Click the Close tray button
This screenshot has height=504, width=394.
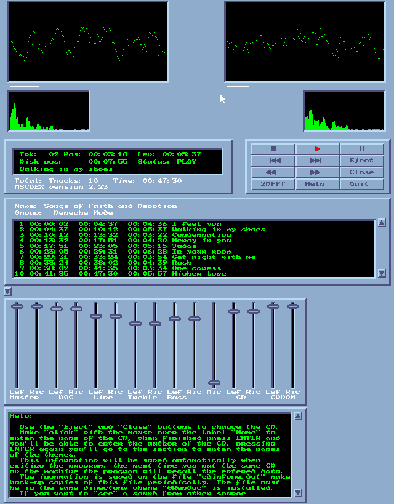click(x=361, y=172)
